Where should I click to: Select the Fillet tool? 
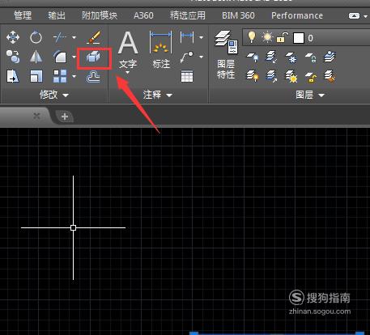60,57
